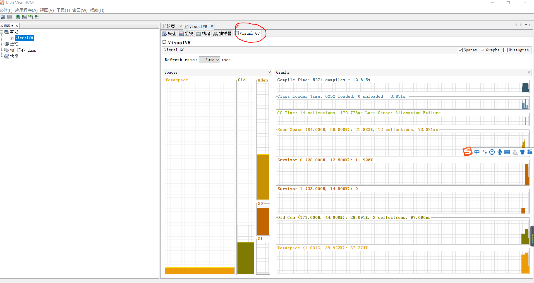Screen dimensions: 534x283
Task: Click the snapshots icon beside 快照
Action: tap(7, 56)
